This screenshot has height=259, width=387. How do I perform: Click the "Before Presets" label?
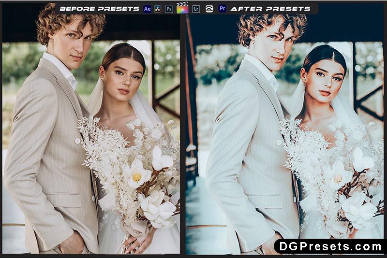pyautogui.click(x=100, y=9)
